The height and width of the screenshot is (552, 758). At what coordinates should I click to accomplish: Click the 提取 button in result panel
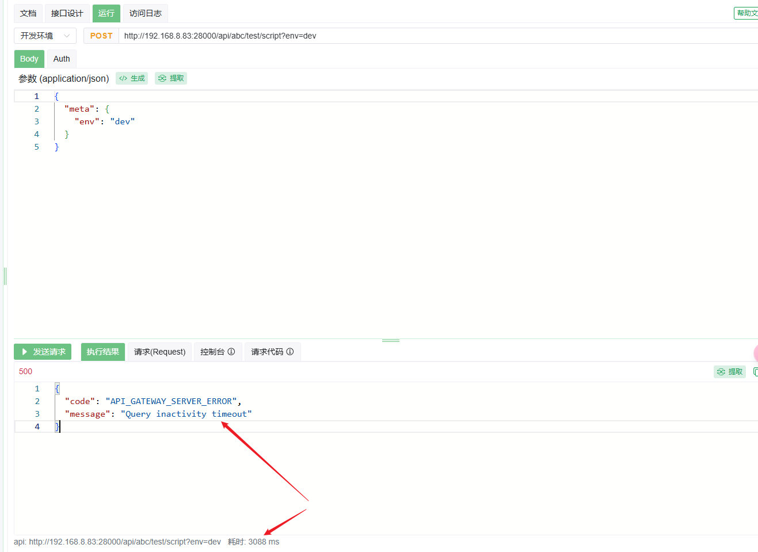point(729,372)
